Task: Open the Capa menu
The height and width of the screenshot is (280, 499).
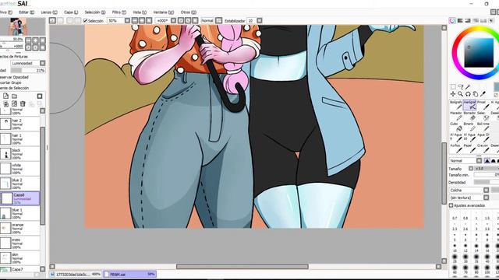Action: pos(71,12)
